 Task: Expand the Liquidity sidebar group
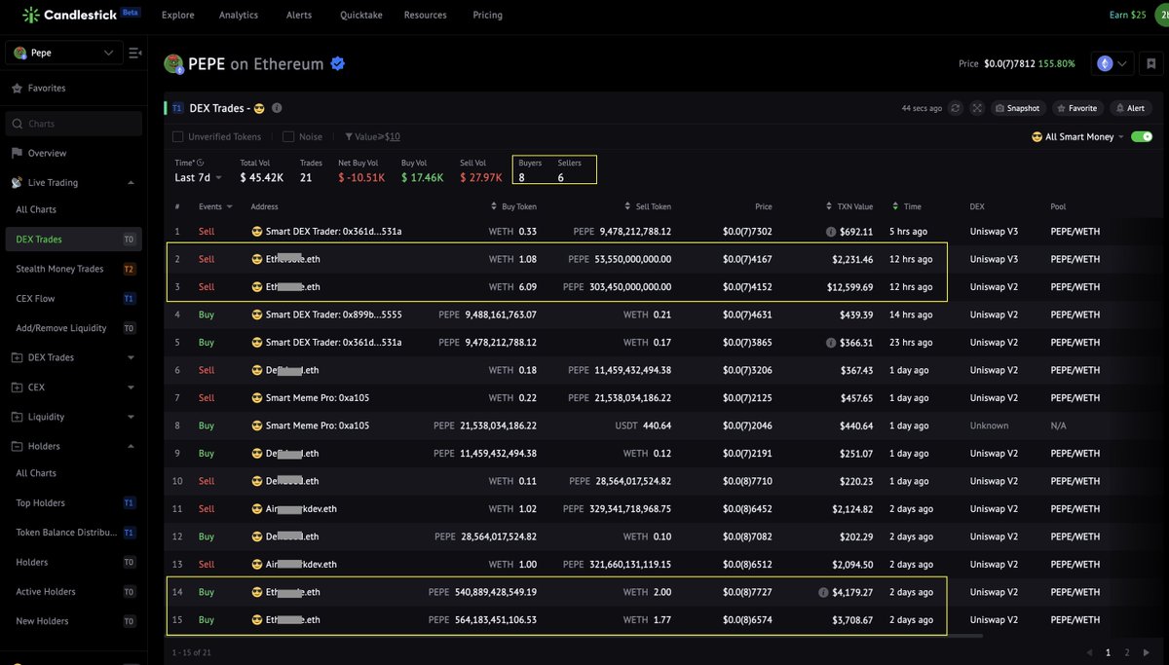132,417
